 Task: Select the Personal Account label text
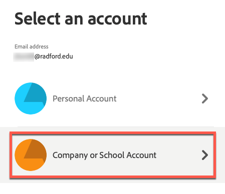[85, 98]
